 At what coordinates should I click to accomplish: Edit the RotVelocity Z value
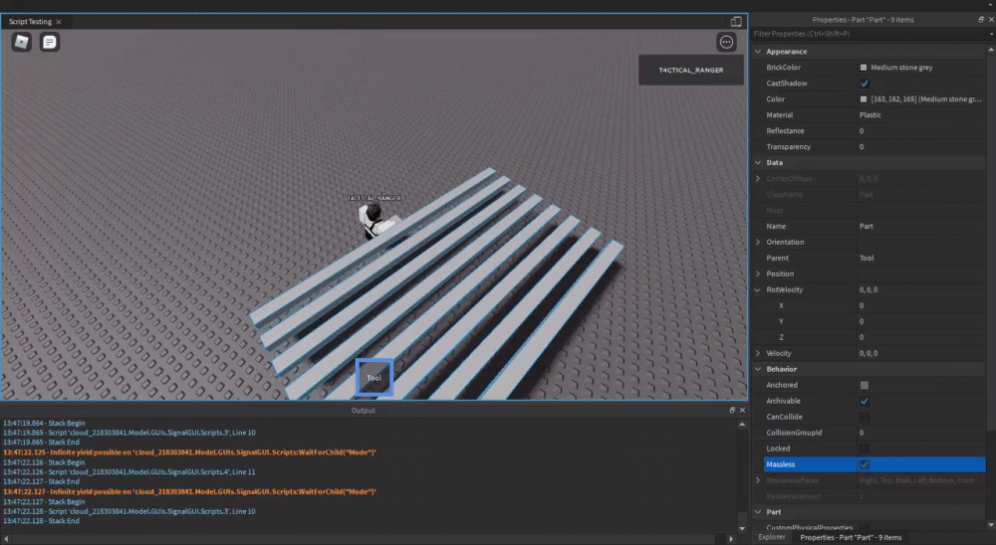click(921, 337)
